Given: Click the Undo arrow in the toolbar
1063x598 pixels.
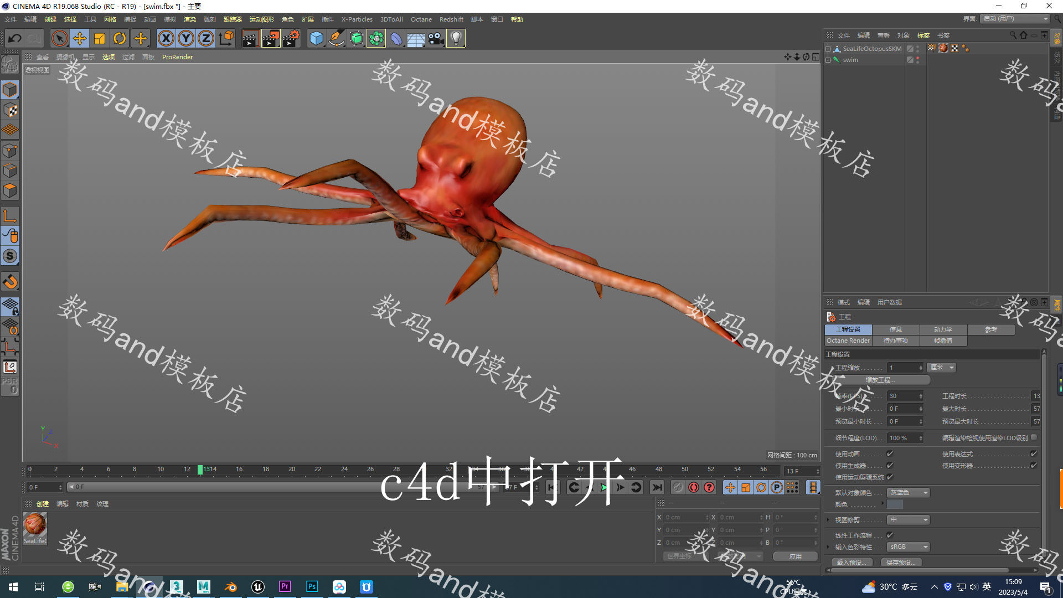Looking at the screenshot, I should 15,38.
